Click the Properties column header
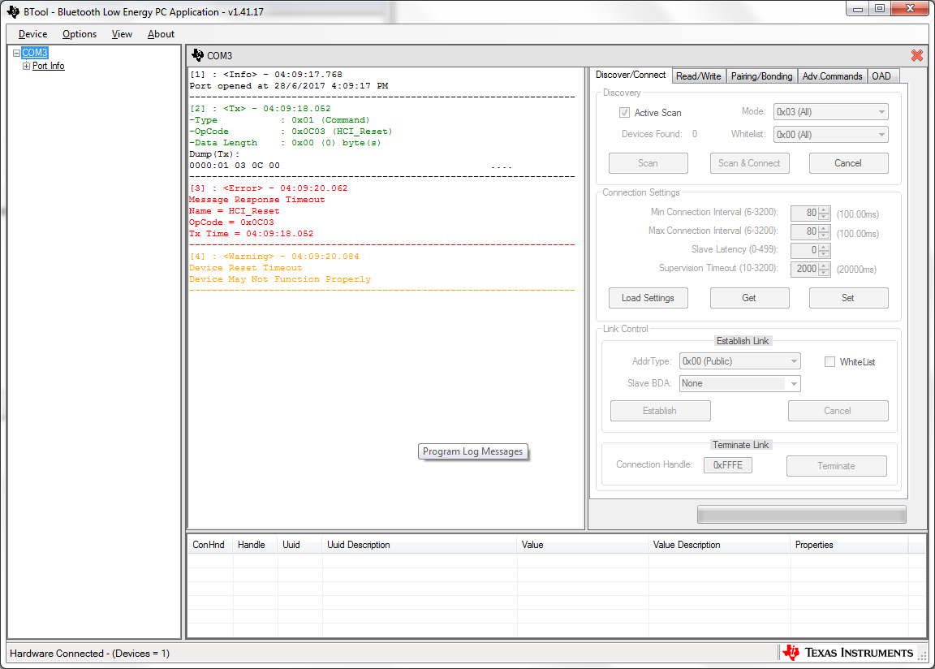Viewport: 935px width, 669px height. click(849, 545)
